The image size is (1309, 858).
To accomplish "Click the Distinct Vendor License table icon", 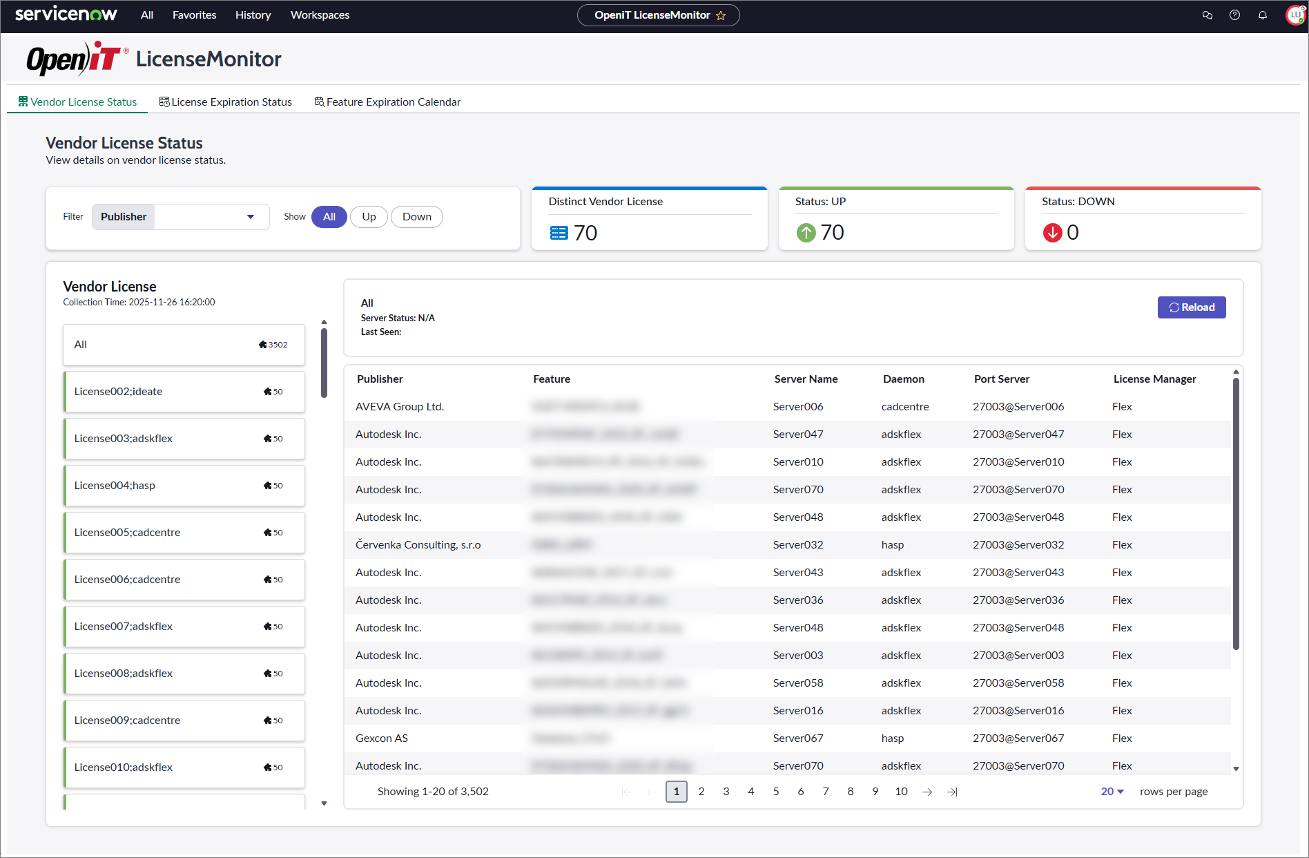I will pyautogui.click(x=559, y=233).
